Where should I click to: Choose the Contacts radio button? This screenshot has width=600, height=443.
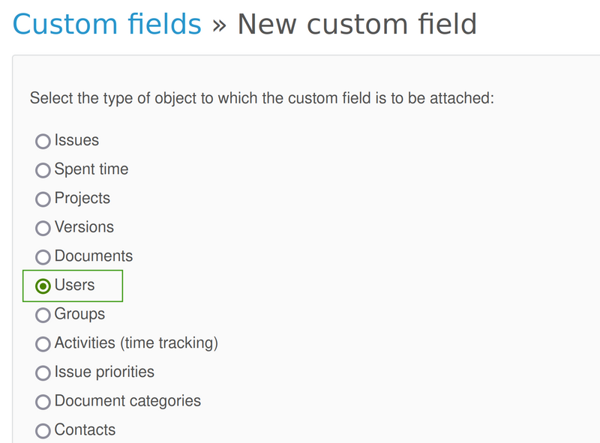point(43,430)
